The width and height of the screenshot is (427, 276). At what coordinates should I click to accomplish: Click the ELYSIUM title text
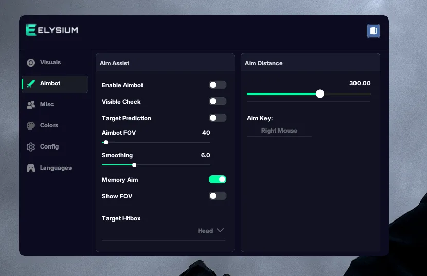tap(58, 30)
